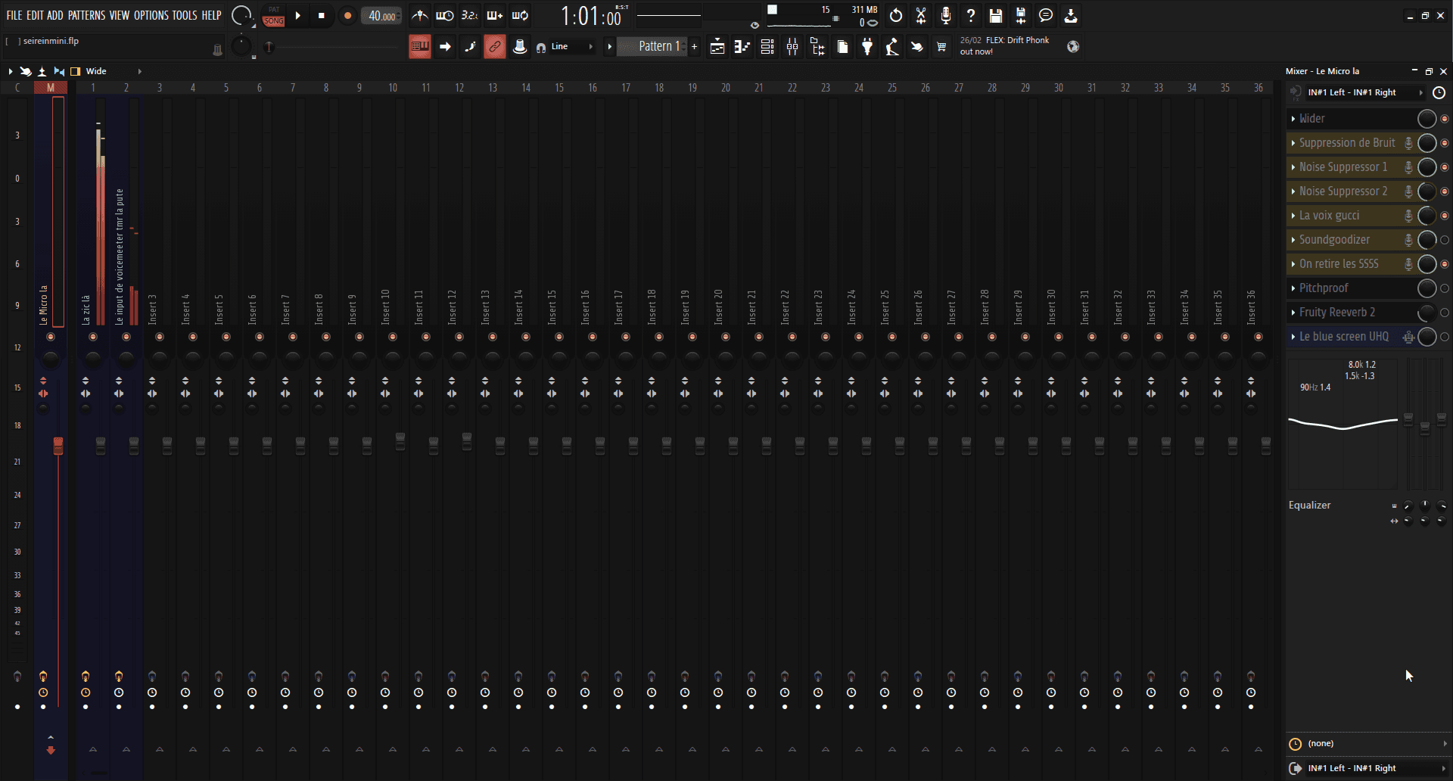Click the undo history icon
1453x781 pixels.
pyautogui.click(x=895, y=15)
